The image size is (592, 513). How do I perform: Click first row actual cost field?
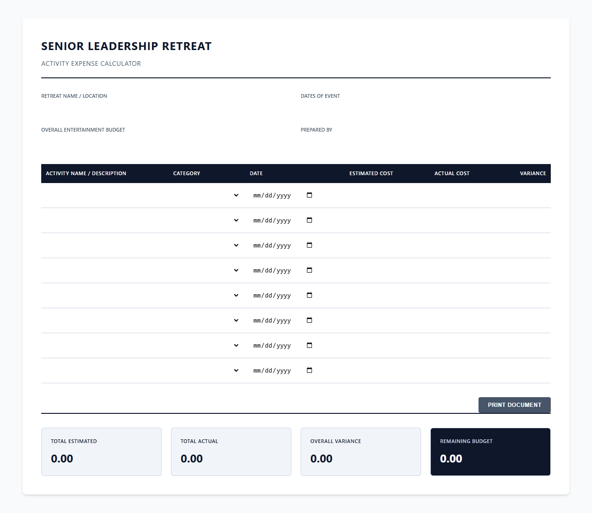pyautogui.click(x=436, y=196)
